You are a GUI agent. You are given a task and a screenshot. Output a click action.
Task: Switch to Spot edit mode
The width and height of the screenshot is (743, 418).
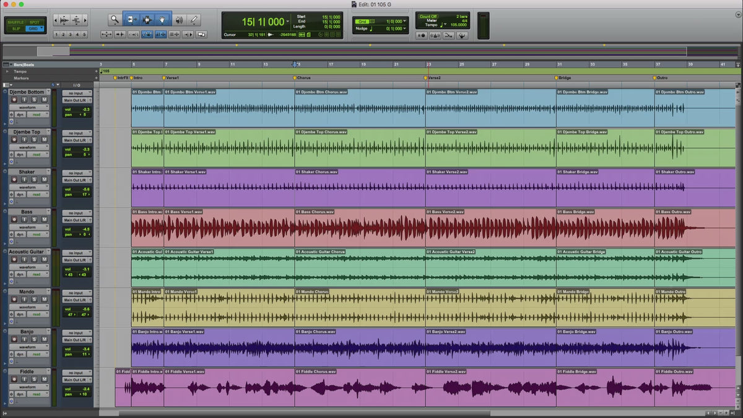(33, 22)
